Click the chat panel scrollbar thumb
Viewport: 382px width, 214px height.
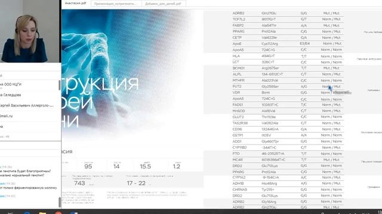click(60, 202)
